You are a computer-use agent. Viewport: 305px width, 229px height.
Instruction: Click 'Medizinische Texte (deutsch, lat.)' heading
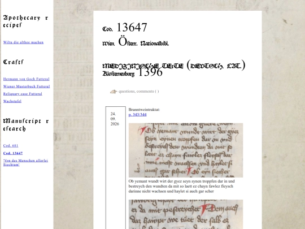pyautogui.click(x=174, y=66)
